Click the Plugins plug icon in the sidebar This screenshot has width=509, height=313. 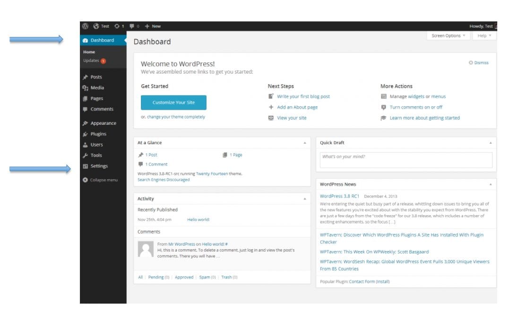coord(86,134)
